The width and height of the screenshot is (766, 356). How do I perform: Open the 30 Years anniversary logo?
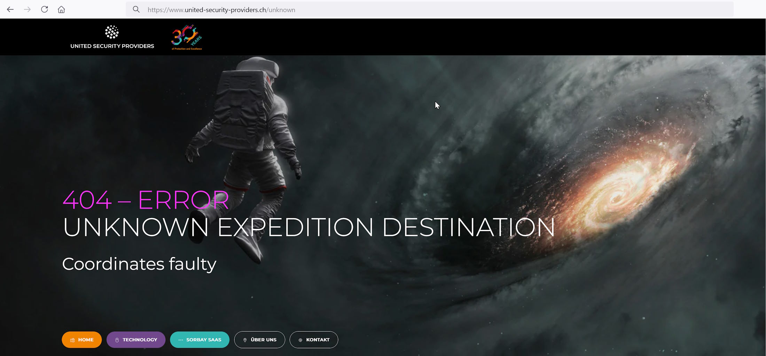pos(187,37)
